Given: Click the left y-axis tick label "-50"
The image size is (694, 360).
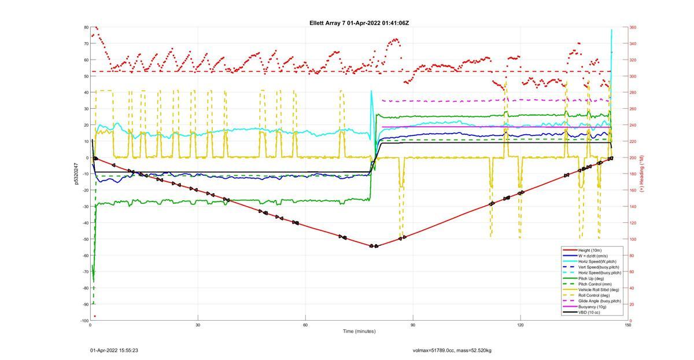Looking at the screenshot, I should 85,239.
